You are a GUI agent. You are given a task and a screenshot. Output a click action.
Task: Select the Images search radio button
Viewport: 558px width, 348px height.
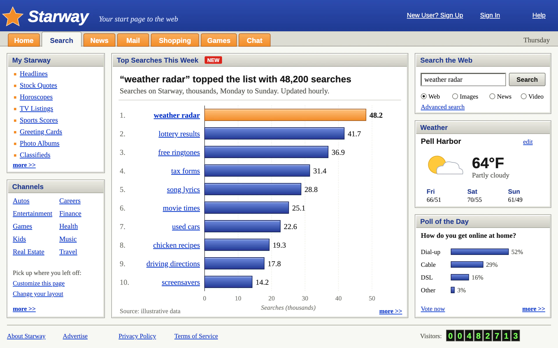[x=455, y=96]
